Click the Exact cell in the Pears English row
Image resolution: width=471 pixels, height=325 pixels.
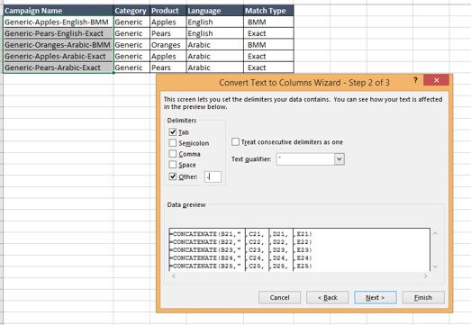(268, 33)
